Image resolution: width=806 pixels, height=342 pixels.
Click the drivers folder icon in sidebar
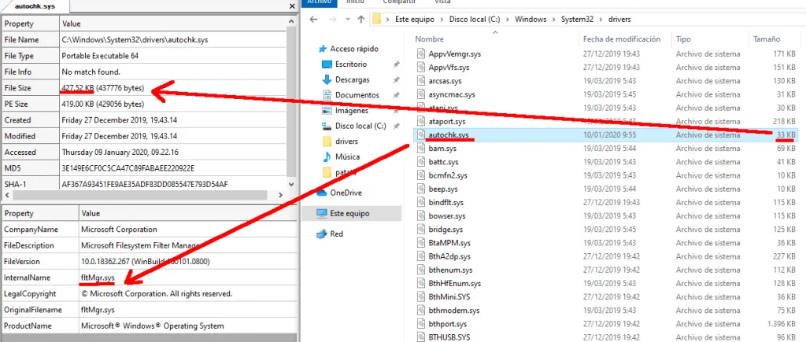327,142
